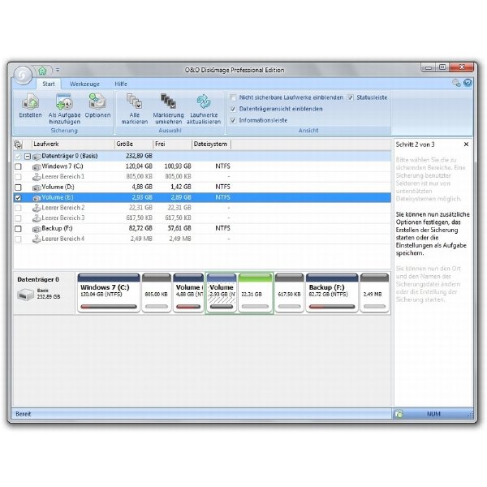Click the Leerer Bereich 1 icon
Image resolution: width=487 pixels, height=487 pixels.
(x=37, y=177)
